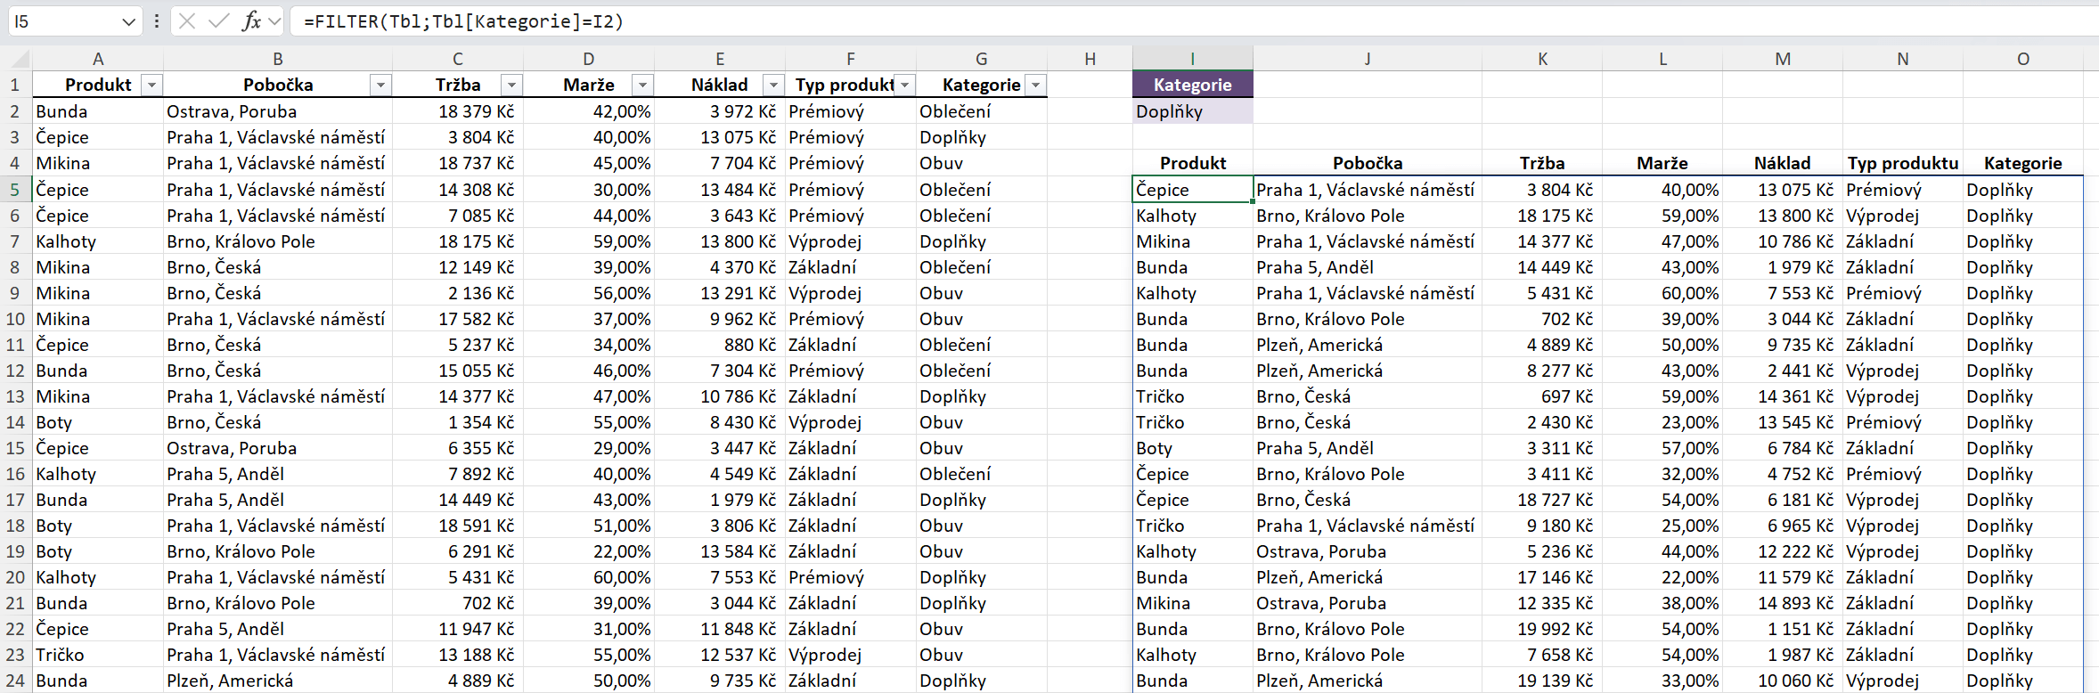Select the Doplňky criteria cell under Kategorie
Viewport: 2099px width, 693px height.
click(1192, 111)
